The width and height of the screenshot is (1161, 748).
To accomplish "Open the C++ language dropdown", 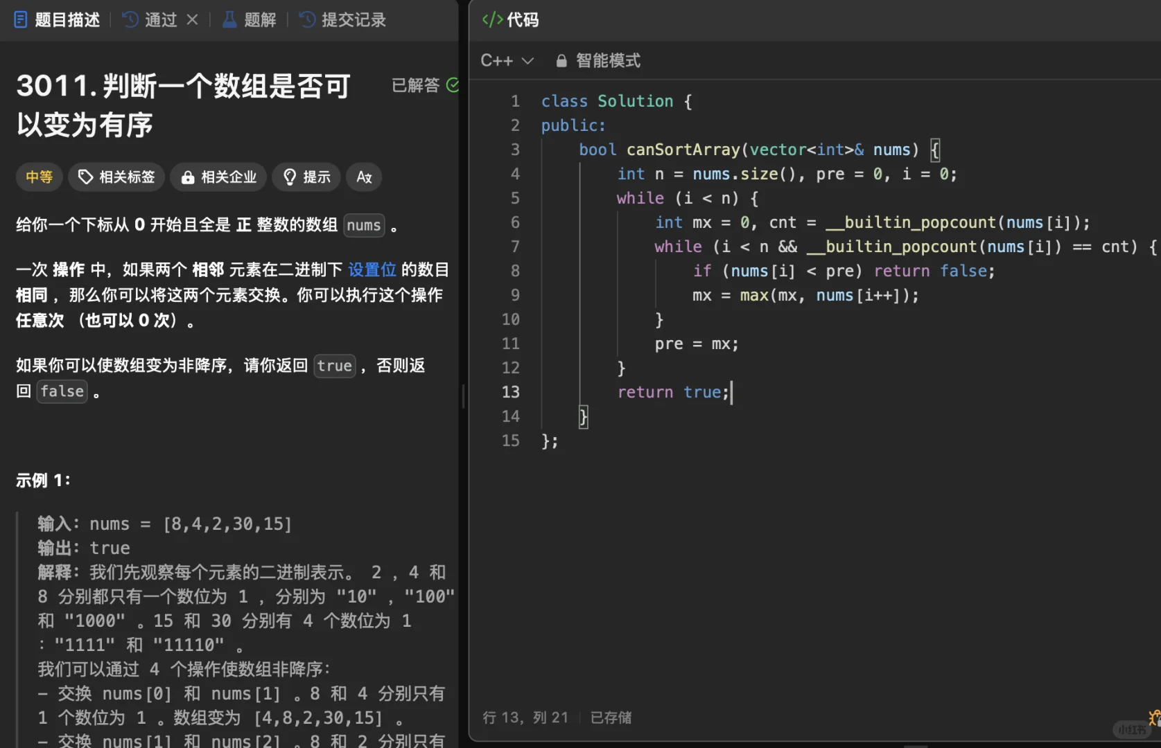I will [507, 60].
